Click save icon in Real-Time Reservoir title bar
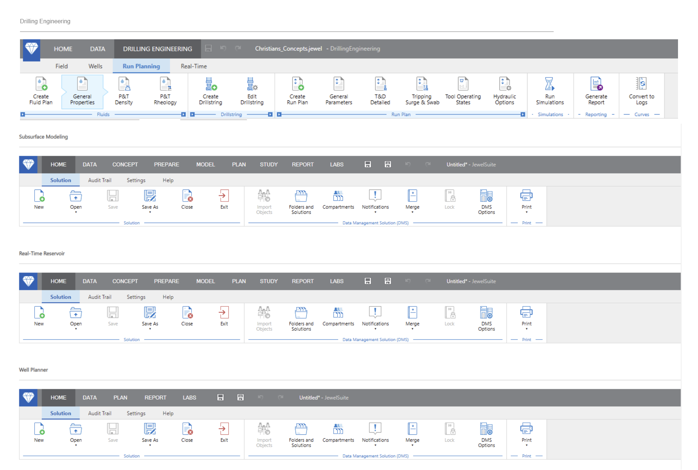698x470 pixels. 368,281
